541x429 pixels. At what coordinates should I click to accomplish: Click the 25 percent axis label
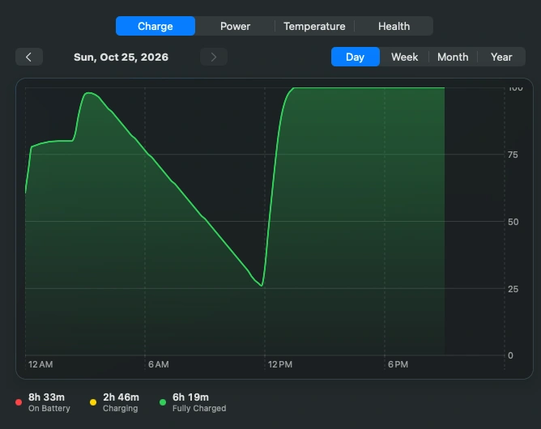coord(513,289)
